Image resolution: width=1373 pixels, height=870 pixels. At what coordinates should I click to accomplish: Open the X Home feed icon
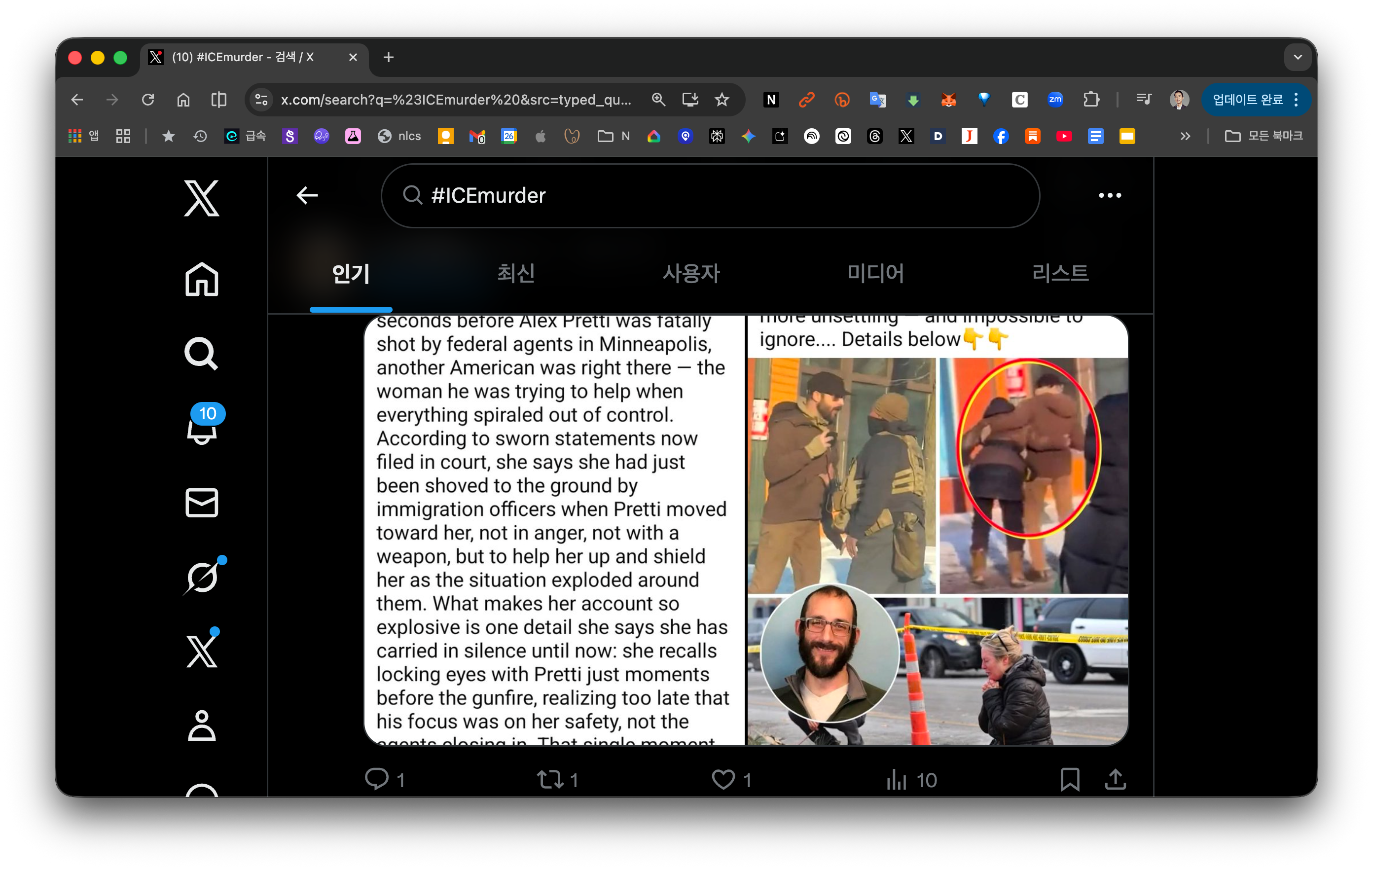[201, 279]
